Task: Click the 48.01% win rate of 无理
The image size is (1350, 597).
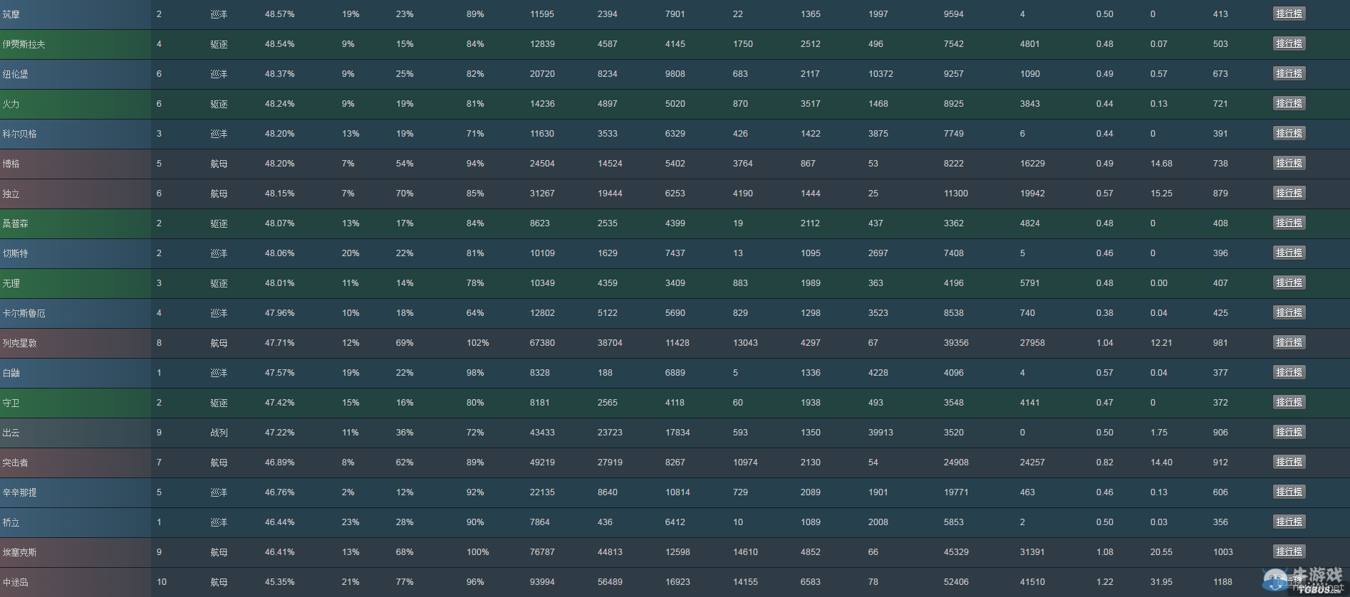Action: 279,283
